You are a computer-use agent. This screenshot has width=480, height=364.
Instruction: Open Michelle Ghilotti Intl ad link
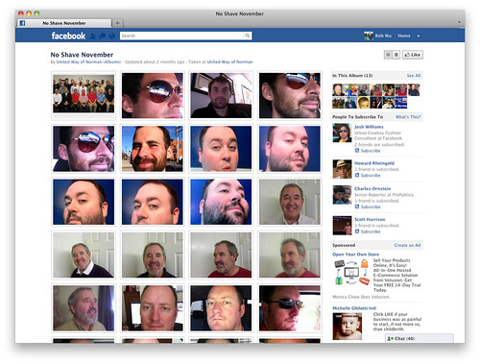354,308
